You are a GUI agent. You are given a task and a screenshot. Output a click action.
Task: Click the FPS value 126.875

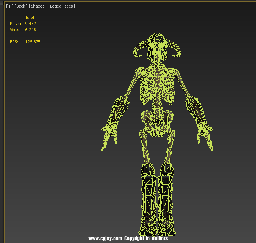[33, 42]
